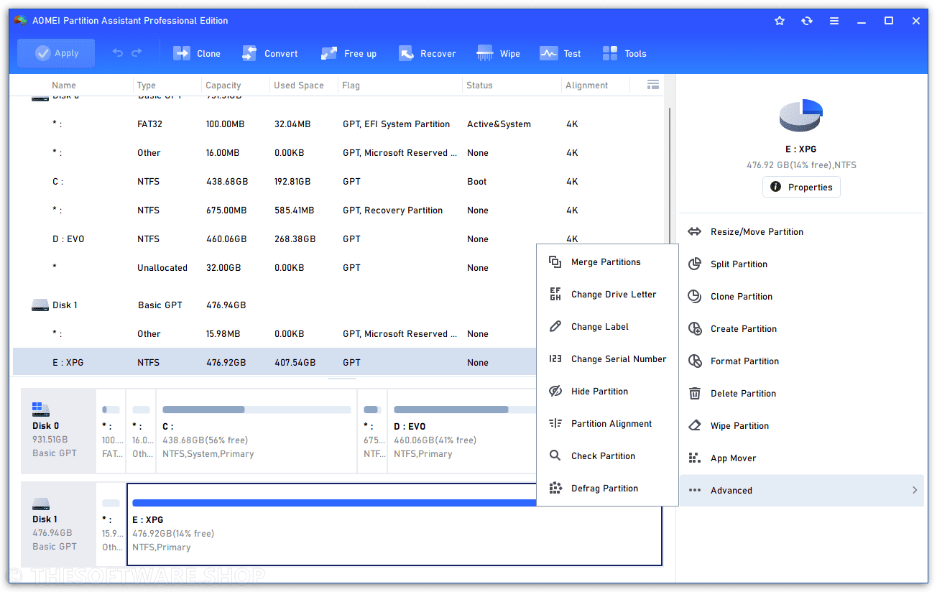This screenshot has height=592, width=937.
Task: Select the 675.00MB Recovery Partition row
Action: (338, 211)
